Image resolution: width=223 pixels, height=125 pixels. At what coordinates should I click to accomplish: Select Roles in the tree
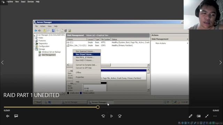coord(41,38)
